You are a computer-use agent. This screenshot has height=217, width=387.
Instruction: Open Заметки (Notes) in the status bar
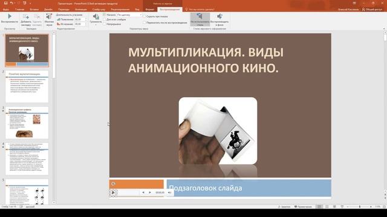[284, 207]
